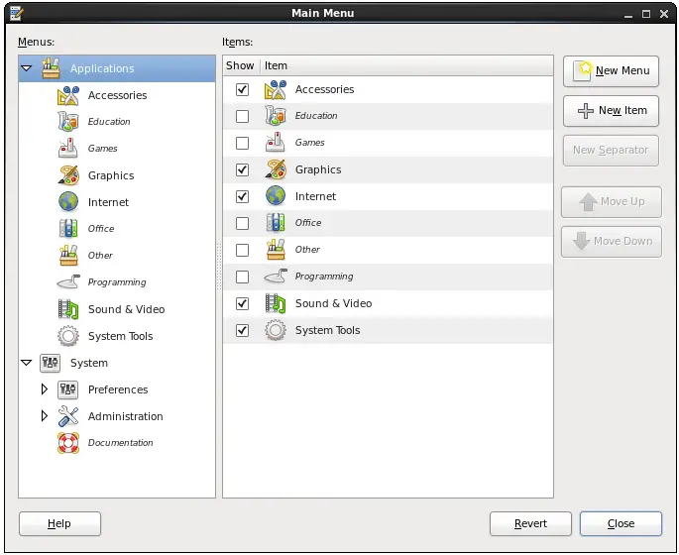Screen dimensions: 679x555
Task: Select the Games icon in Menus tree
Action: point(68,149)
